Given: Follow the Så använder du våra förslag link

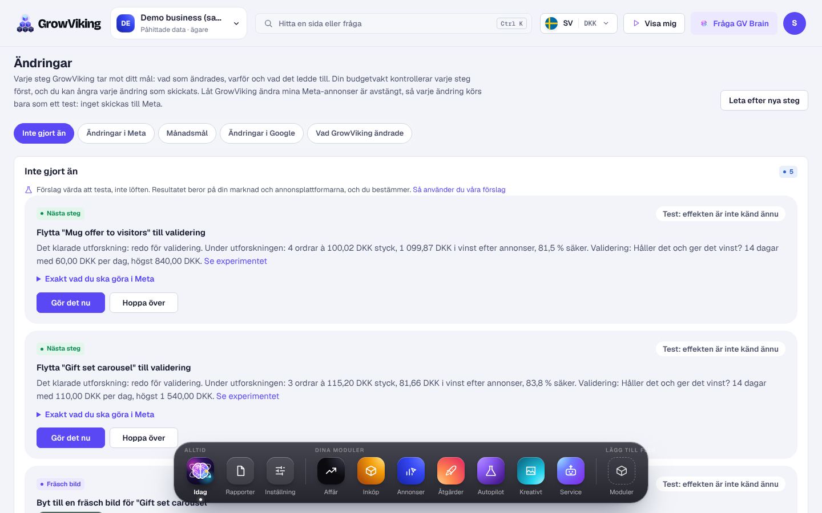Looking at the screenshot, I should pos(459,190).
